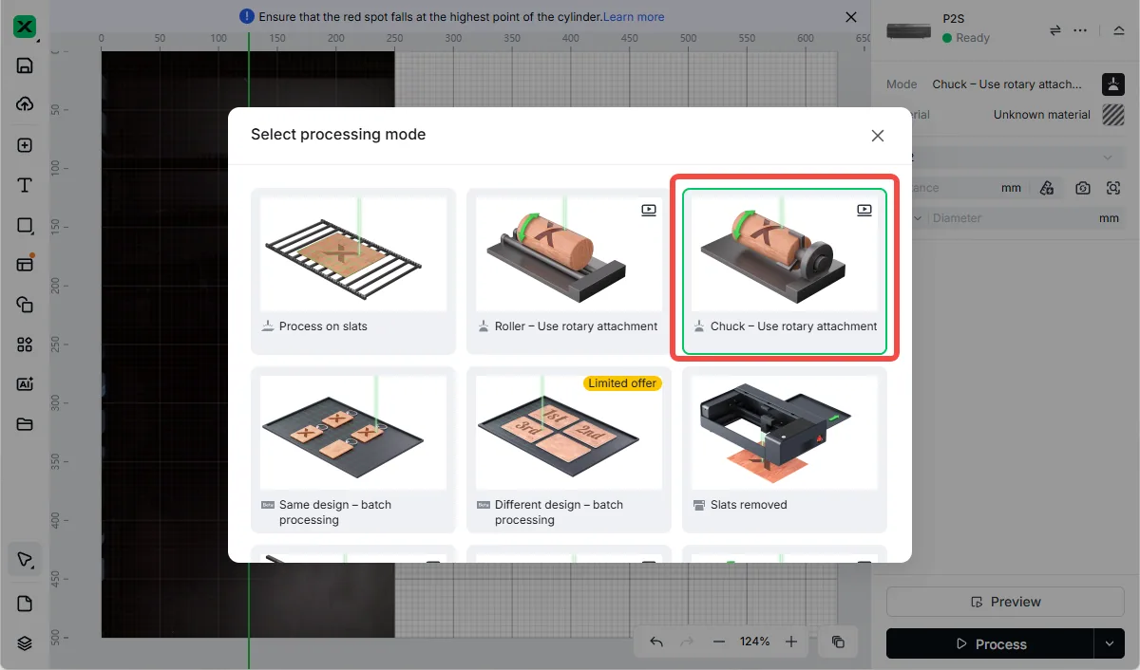Screen dimensions: 1140x670
Task: Click the P2S device name
Action: pos(953,18)
